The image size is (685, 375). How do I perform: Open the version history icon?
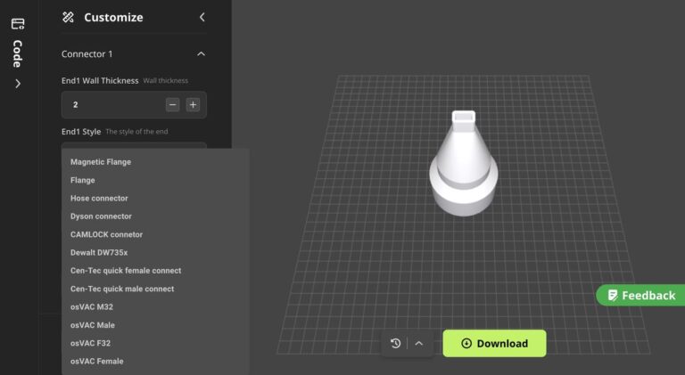coord(395,344)
